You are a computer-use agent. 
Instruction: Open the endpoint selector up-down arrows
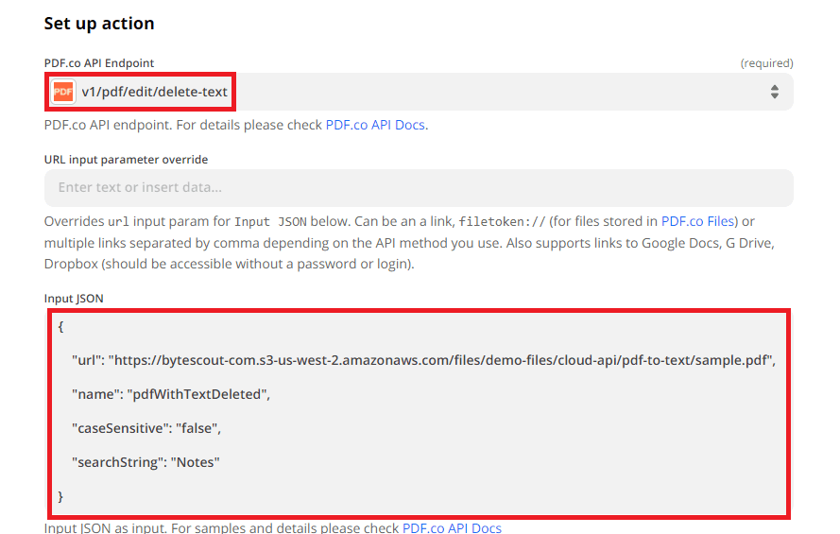tap(774, 92)
